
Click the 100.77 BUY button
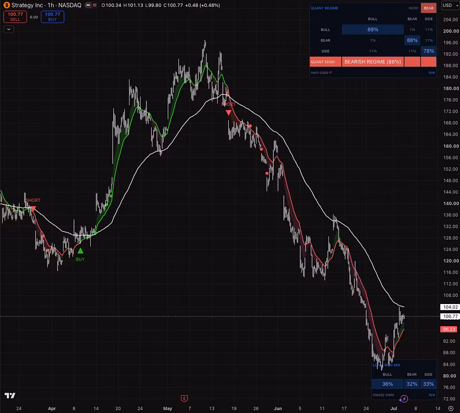(x=52, y=17)
